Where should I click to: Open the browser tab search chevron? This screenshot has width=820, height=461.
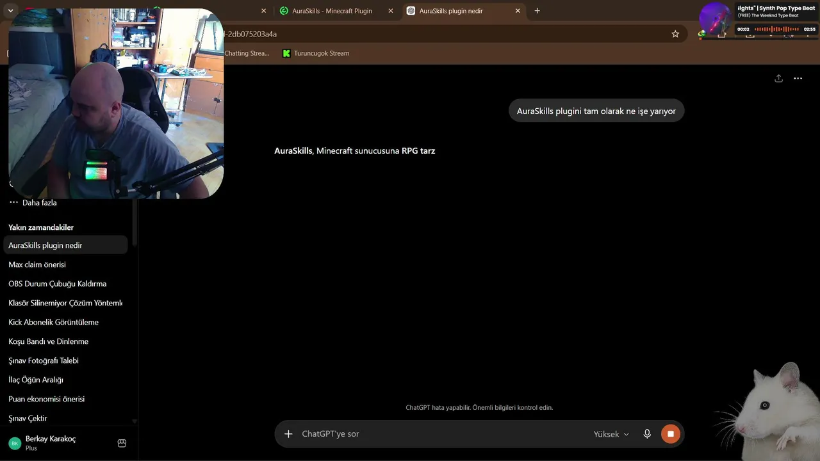pyautogui.click(x=10, y=11)
